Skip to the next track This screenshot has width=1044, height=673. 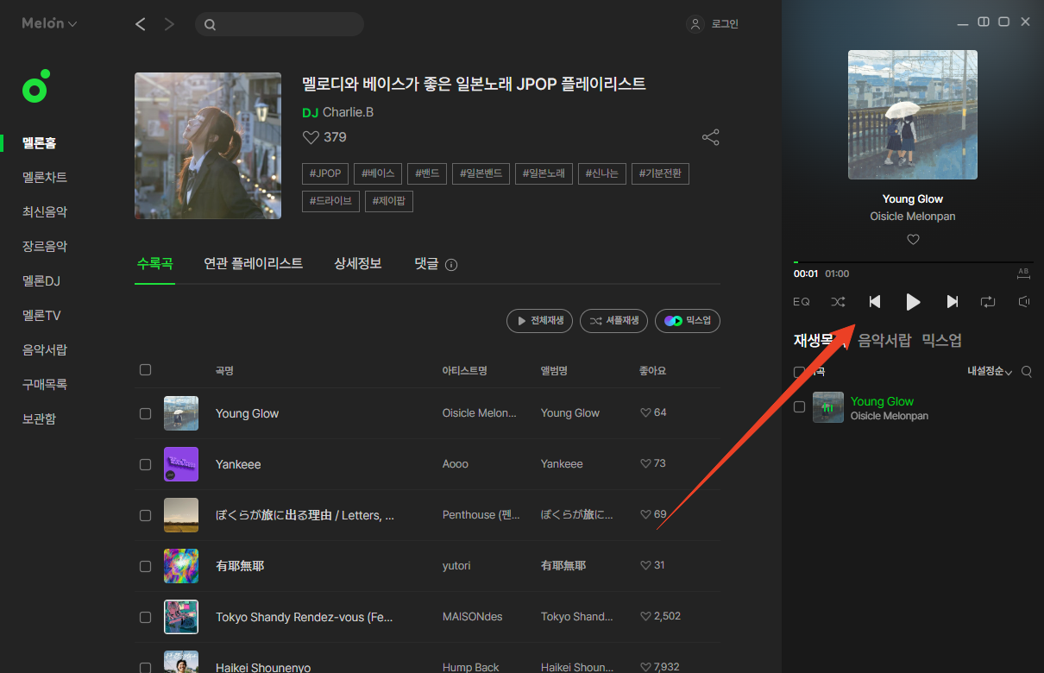click(952, 302)
